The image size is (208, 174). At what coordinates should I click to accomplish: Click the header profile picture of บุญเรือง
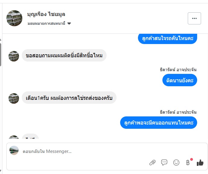(14, 18)
